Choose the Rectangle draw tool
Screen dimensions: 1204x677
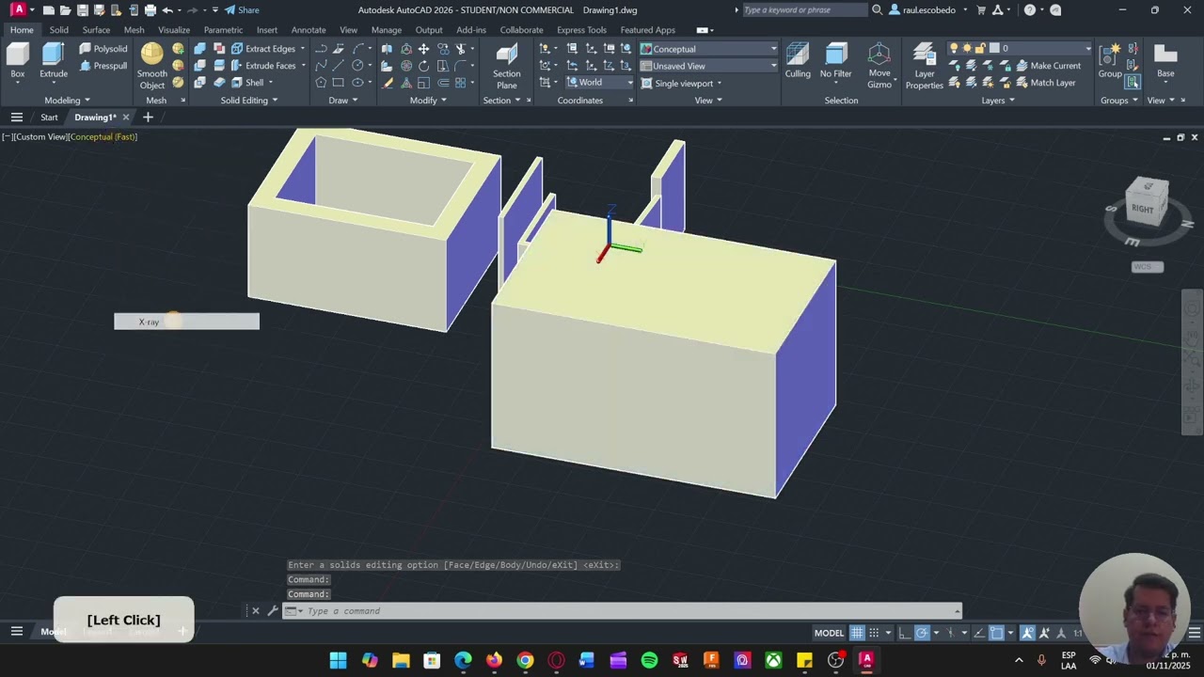pyautogui.click(x=339, y=83)
